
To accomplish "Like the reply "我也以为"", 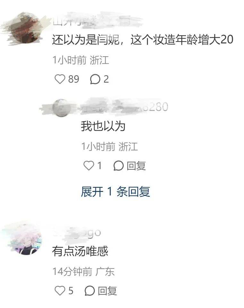I will [x=89, y=166].
